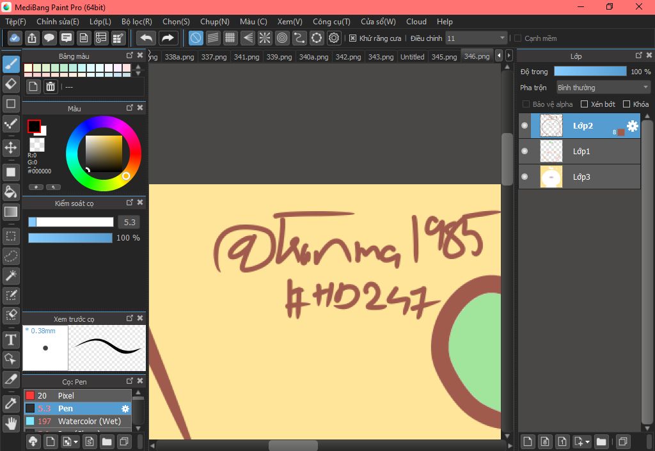Switch to the Untitled tab
This screenshot has width=655, height=451.
point(413,57)
